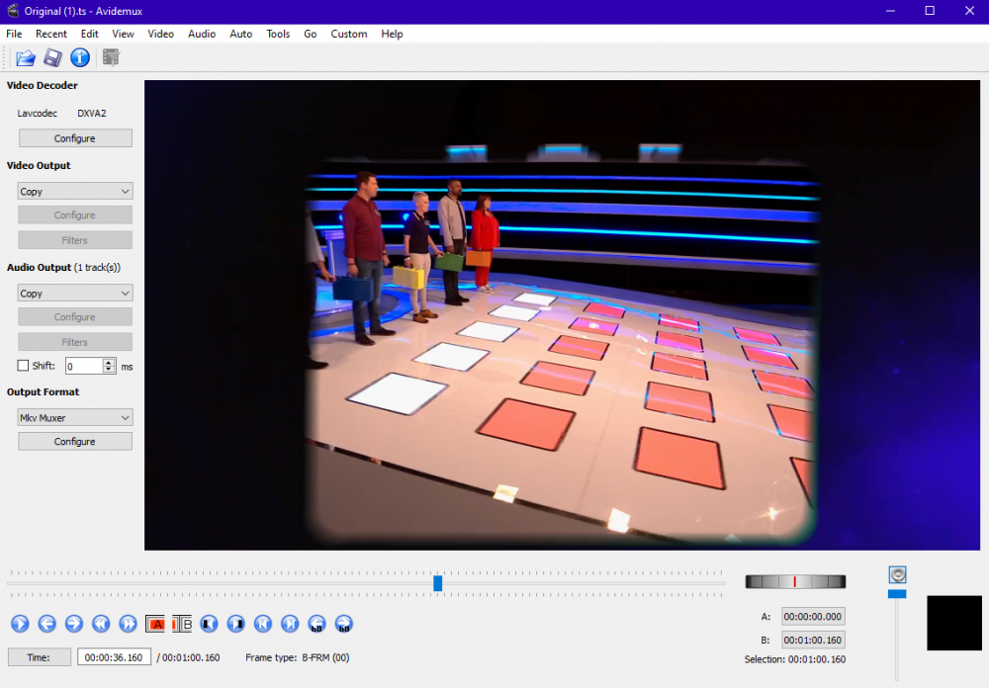Click the timeline seek slider handle
Screen dimensions: 989x688
point(437,583)
